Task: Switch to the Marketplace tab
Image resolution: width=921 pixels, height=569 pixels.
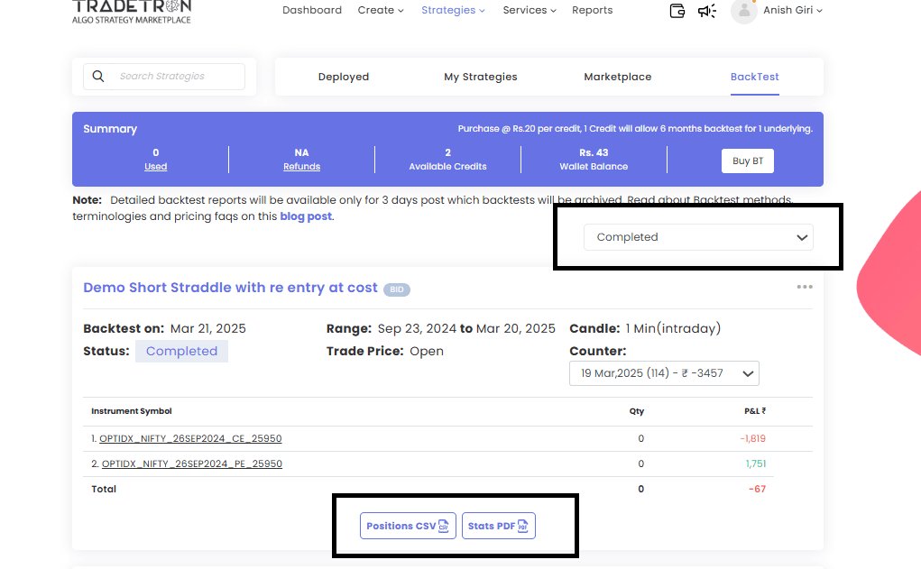Action: click(618, 77)
